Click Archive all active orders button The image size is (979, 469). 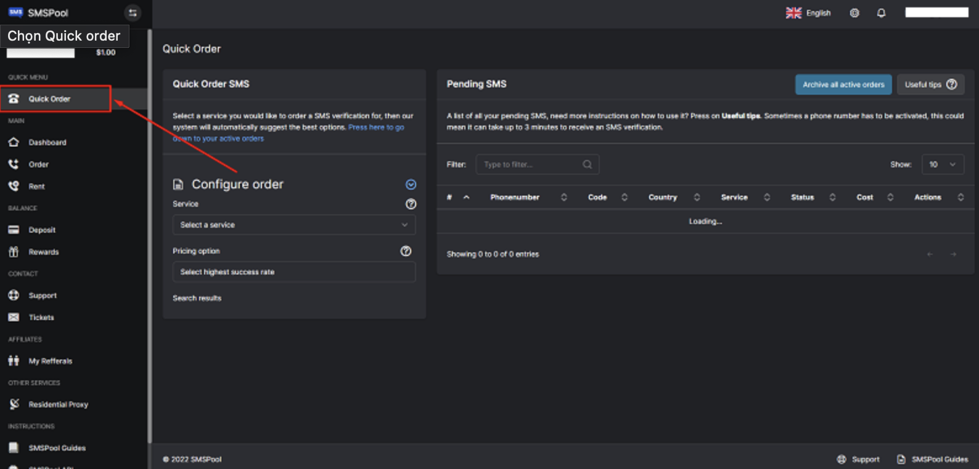point(843,85)
